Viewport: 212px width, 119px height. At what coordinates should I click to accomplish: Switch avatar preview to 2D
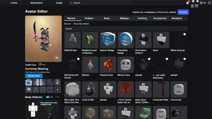click(57, 58)
